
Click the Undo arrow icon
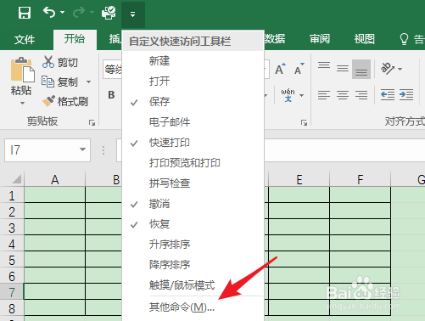coord(49,13)
